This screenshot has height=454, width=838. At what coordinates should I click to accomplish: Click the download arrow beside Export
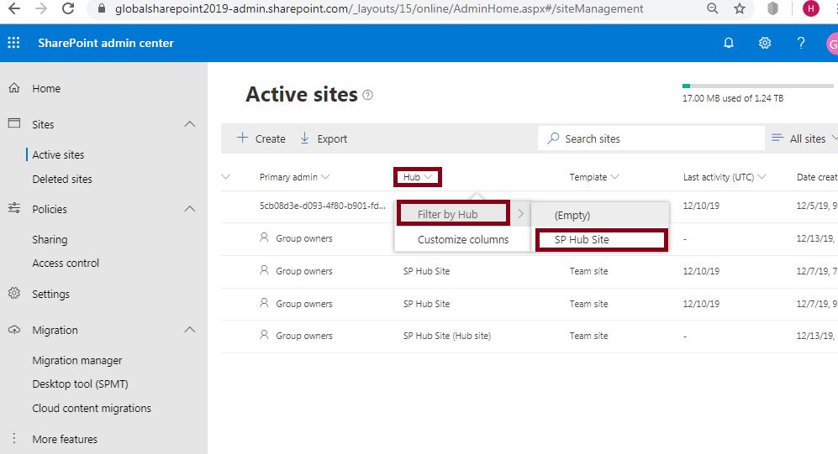point(304,138)
